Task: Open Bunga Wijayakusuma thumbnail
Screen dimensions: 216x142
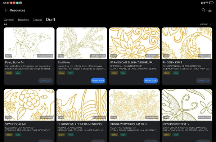Action: click(134, 105)
